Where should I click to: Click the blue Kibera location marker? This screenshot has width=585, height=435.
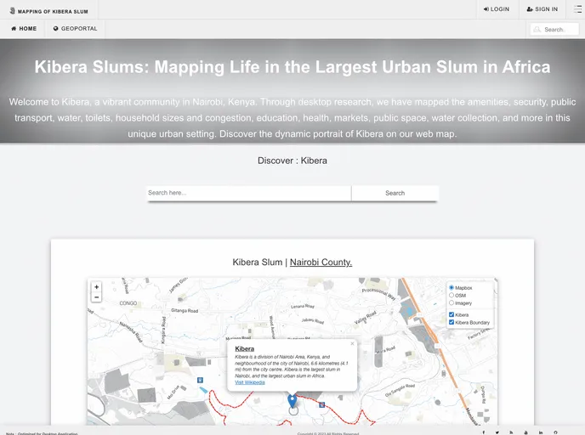tap(292, 401)
